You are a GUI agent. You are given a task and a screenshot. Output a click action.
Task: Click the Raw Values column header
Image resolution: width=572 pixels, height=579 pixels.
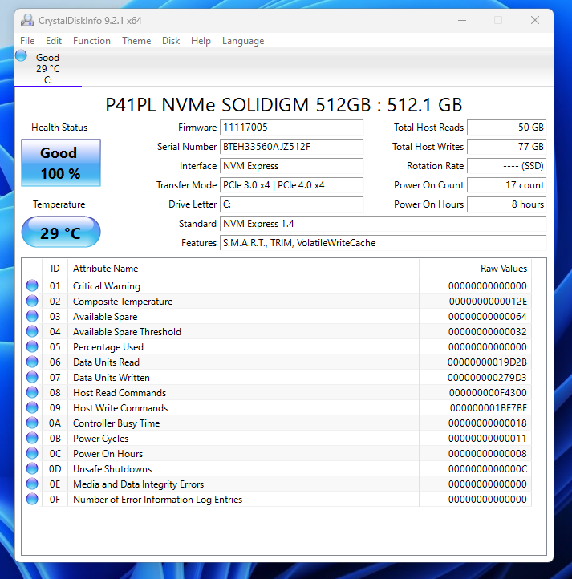(504, 269)
